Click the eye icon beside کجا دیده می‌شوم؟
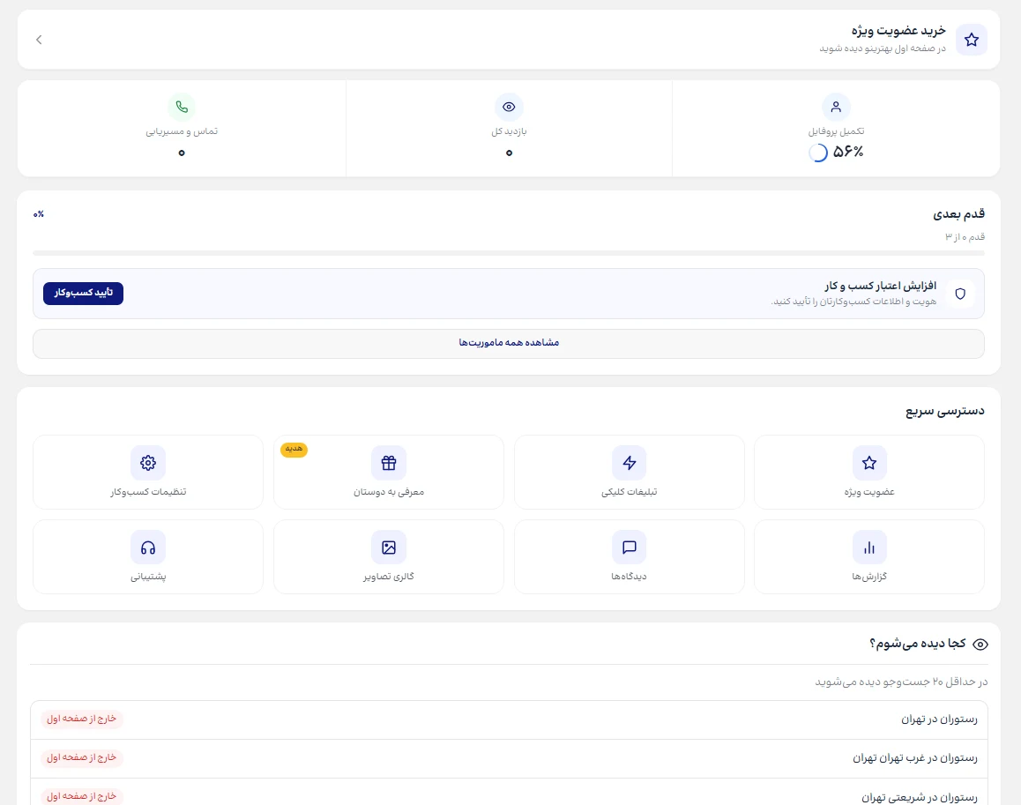1021x805 pixels. [980, 645]
